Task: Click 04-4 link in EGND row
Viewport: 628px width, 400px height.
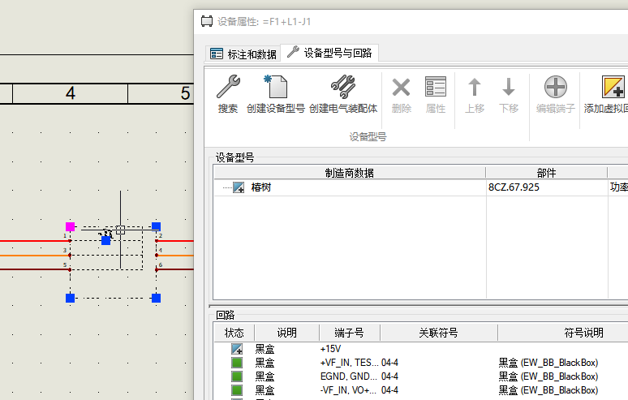Action: click(389, 376)
